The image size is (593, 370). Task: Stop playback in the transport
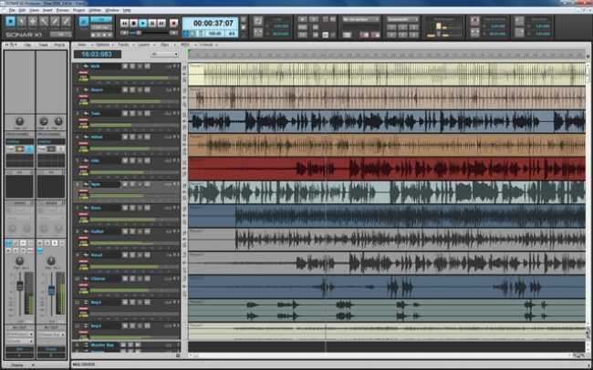133,24
